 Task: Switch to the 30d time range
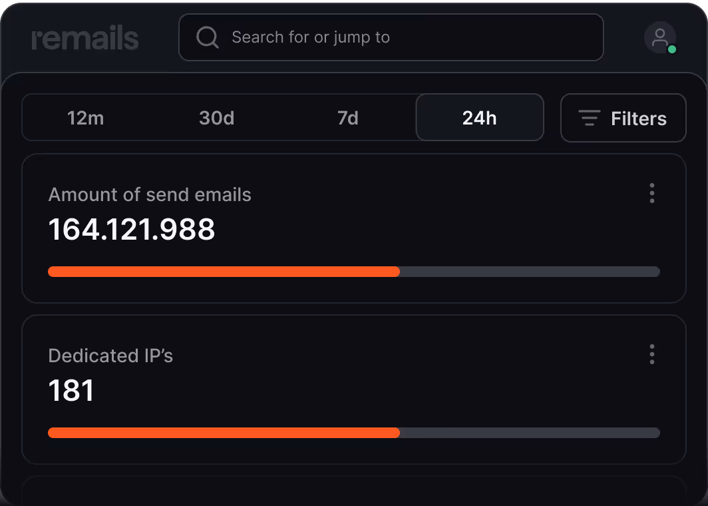(x=217, y=118)
